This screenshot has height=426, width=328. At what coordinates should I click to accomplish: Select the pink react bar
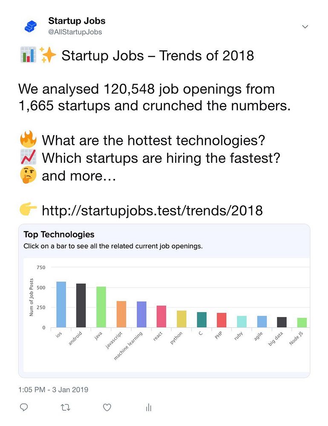coord(161,316)
